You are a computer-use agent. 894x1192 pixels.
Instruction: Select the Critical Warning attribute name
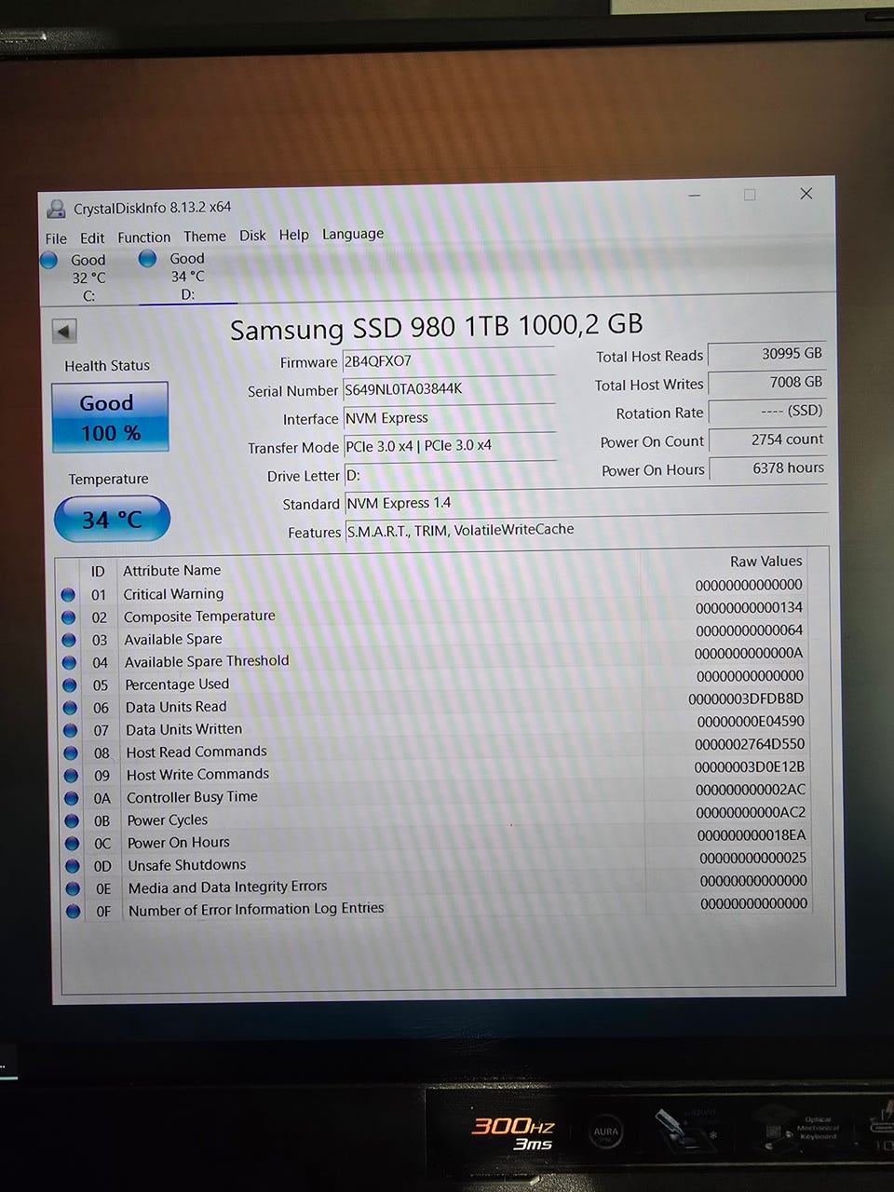(x=173, y=593)
